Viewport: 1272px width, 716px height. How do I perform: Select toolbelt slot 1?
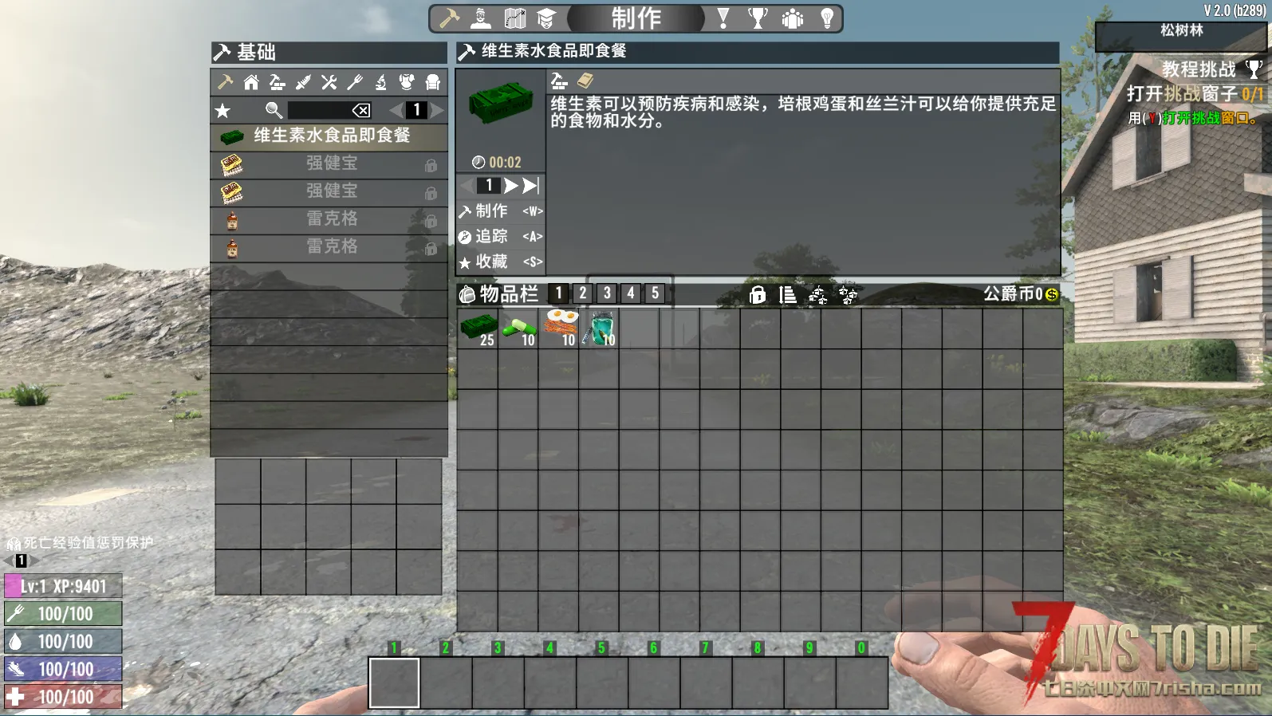coord(394,683)
